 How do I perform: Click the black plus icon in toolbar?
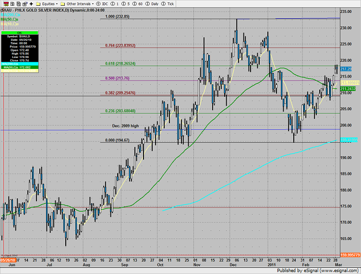pos(31,4)
